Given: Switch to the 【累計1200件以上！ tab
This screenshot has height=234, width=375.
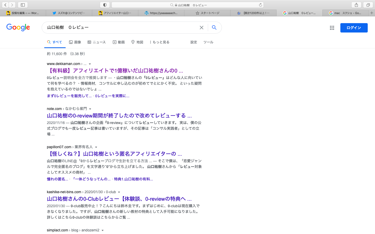Looking at the screenshot, I should pyautogui.click(x=253, y=13).
